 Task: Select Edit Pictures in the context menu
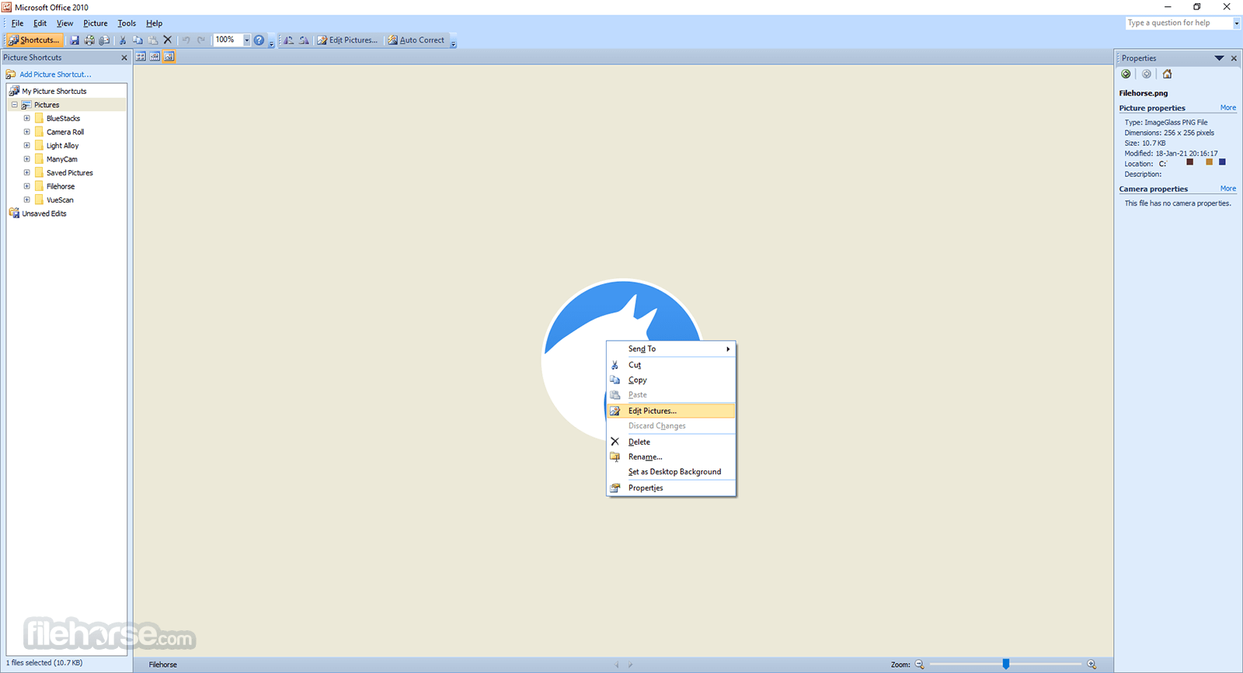[x=671, y=411]
